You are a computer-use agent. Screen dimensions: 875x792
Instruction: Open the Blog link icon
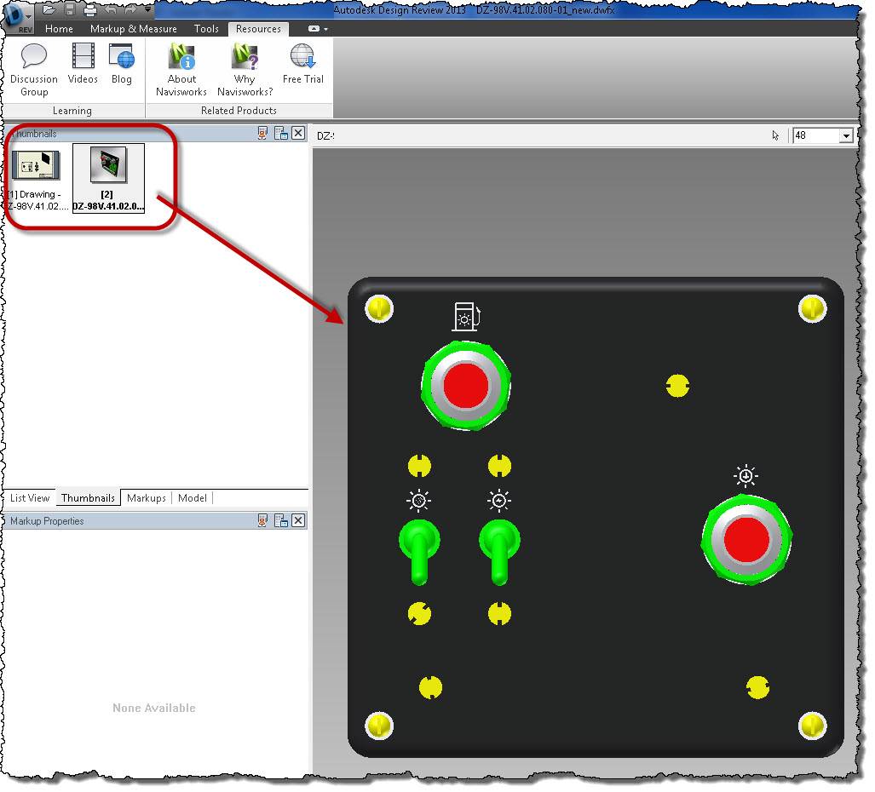[x=122, y=57]
